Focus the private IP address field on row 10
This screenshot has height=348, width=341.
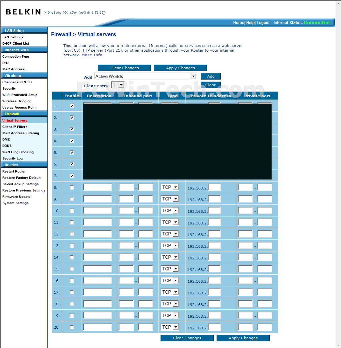(x=215, y=210)
